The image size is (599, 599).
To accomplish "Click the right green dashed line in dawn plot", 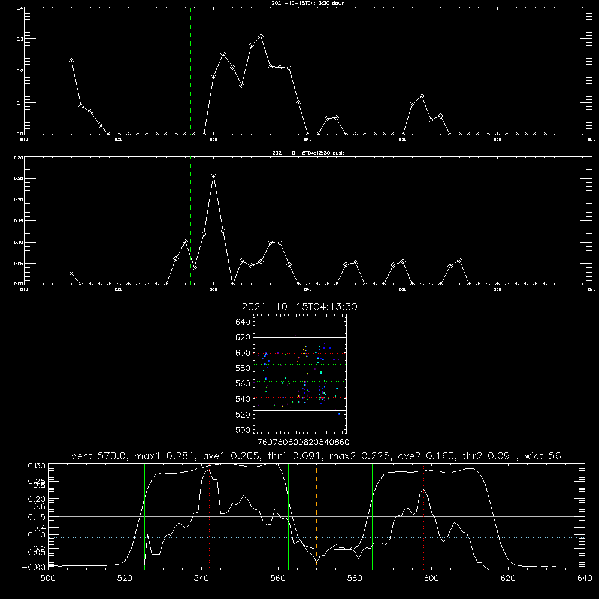I will click(331, 71).
